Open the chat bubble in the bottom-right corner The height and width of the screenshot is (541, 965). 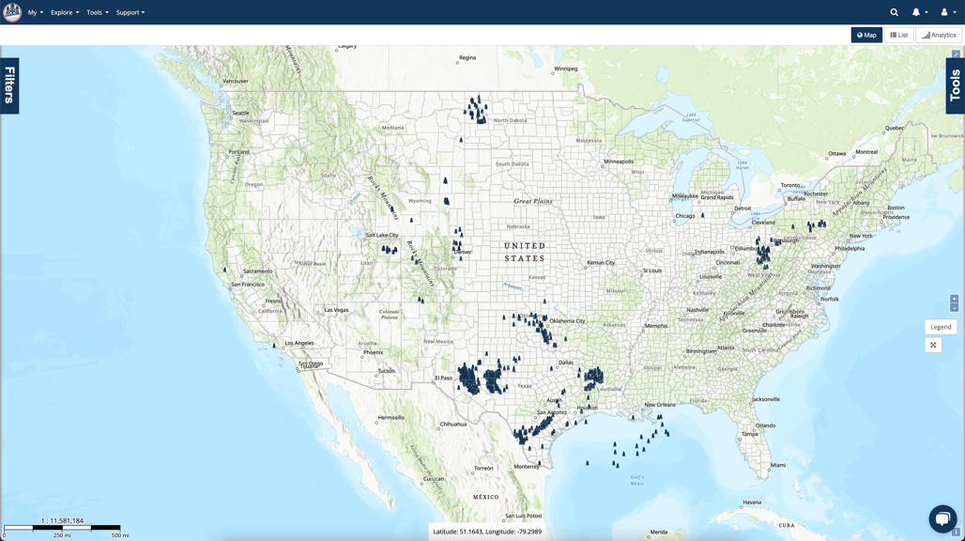tap(942, 518)
